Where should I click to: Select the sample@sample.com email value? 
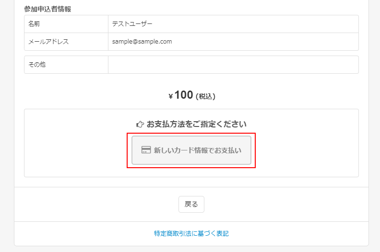142,42
